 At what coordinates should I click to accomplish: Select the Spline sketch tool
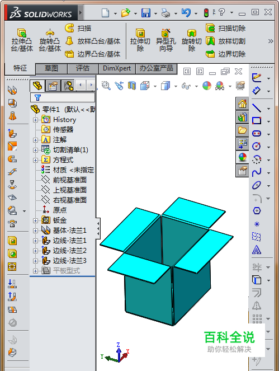257,172
